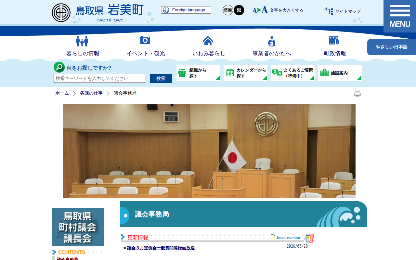
Task: Open 暮らしの情報 menu
Action: coord(83,46)
